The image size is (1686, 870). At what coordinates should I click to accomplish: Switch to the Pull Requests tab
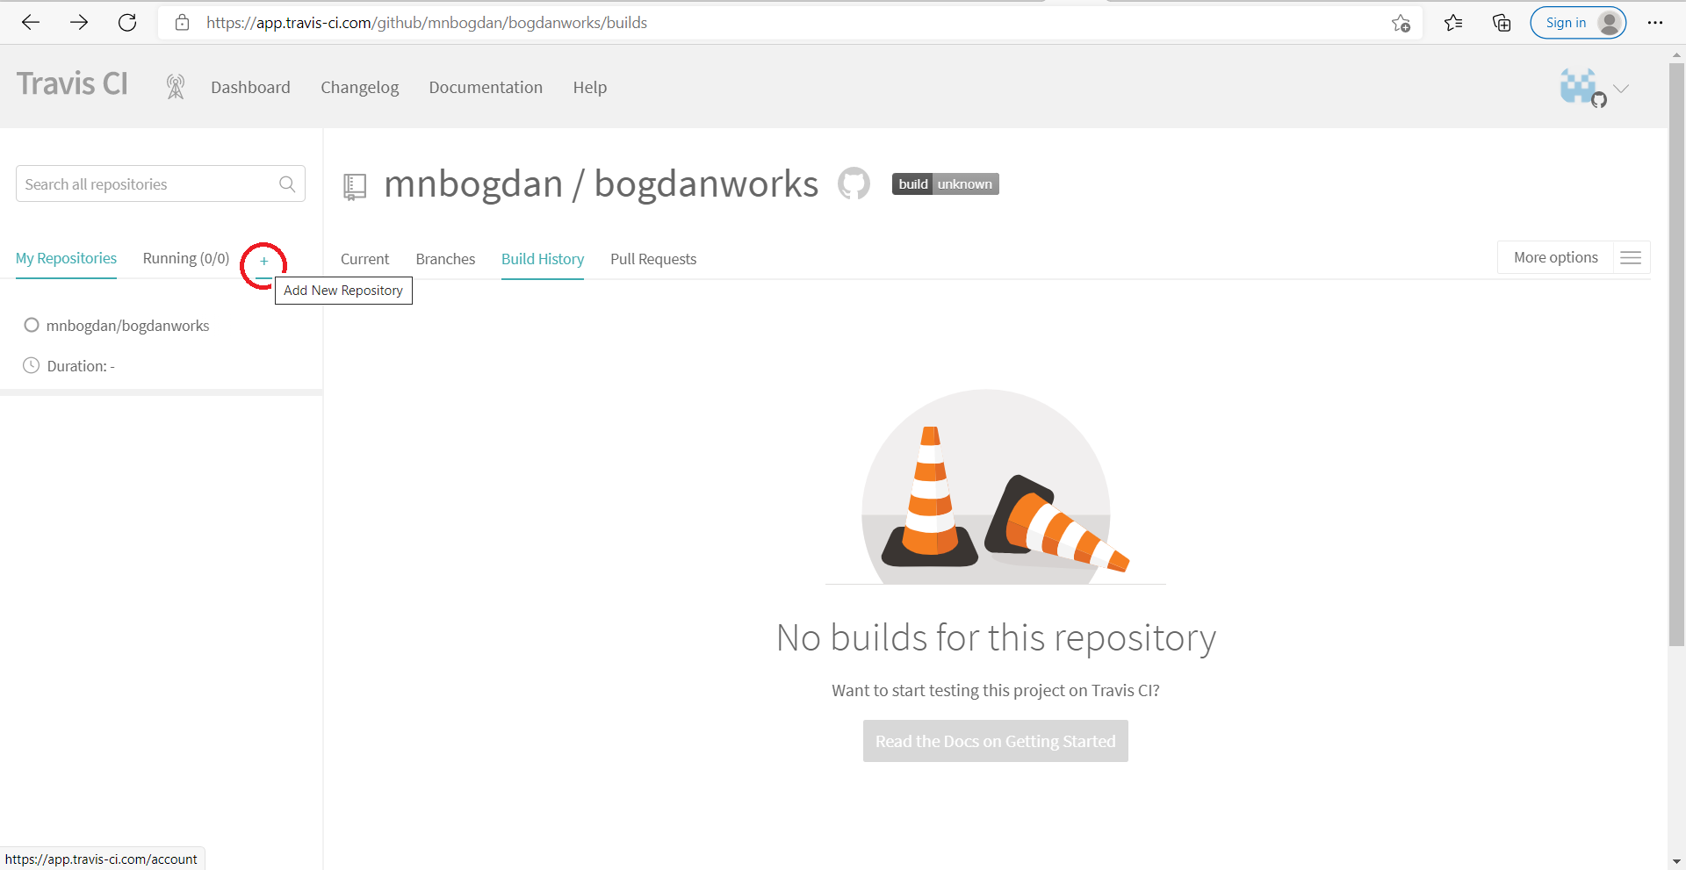(x=653, y=259)
